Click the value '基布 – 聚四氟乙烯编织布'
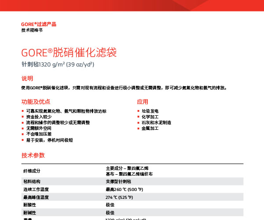 pos(129,174)
